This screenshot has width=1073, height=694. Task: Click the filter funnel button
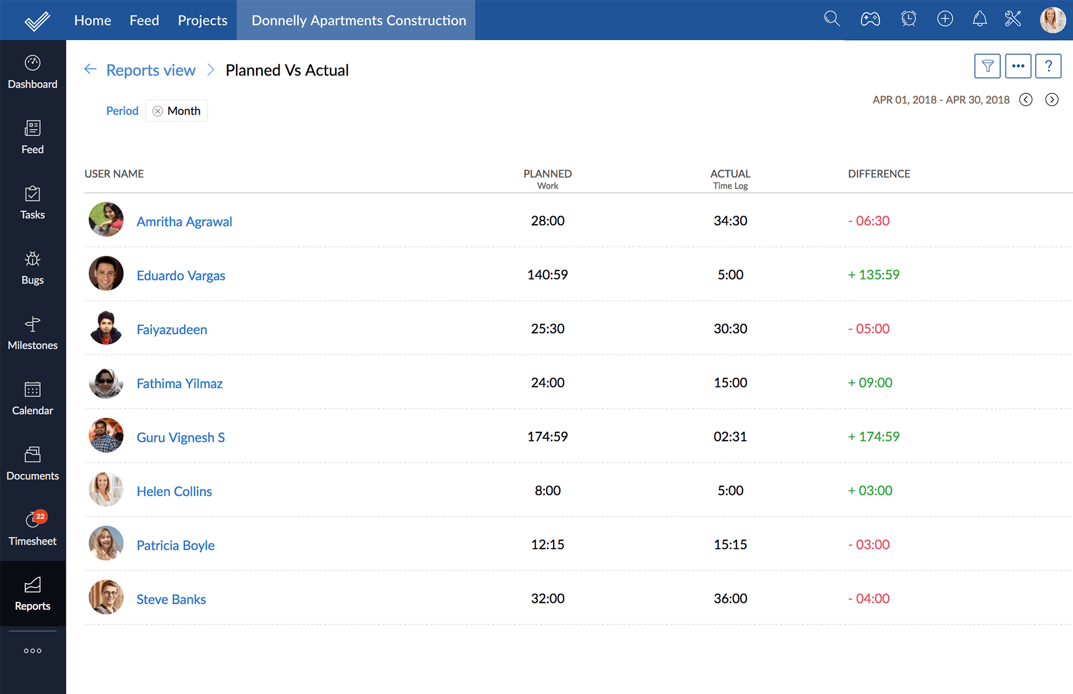click(987, 67)
